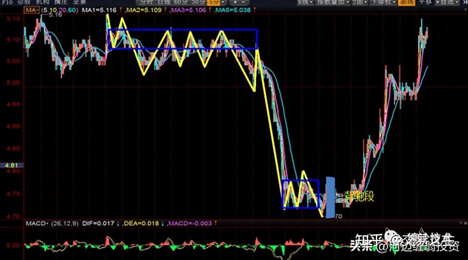Open the 全景 panorama view

coord(79,2)
